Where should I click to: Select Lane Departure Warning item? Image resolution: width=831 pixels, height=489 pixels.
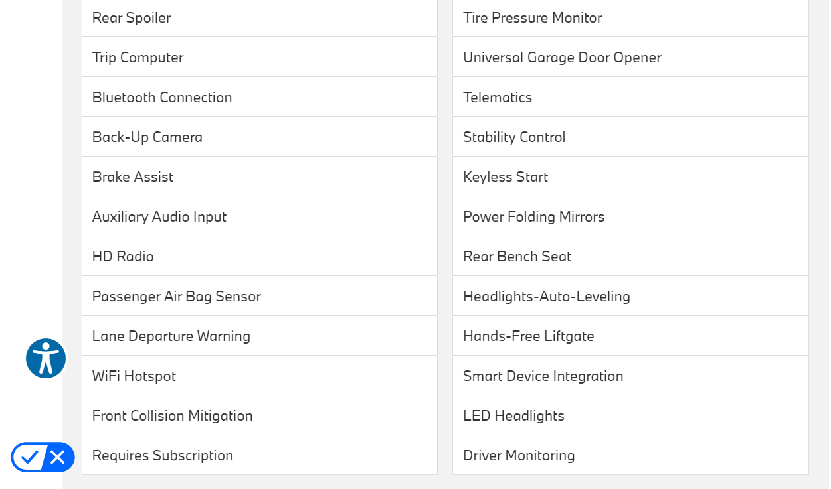pyautogui.click(x=171, y=336)
